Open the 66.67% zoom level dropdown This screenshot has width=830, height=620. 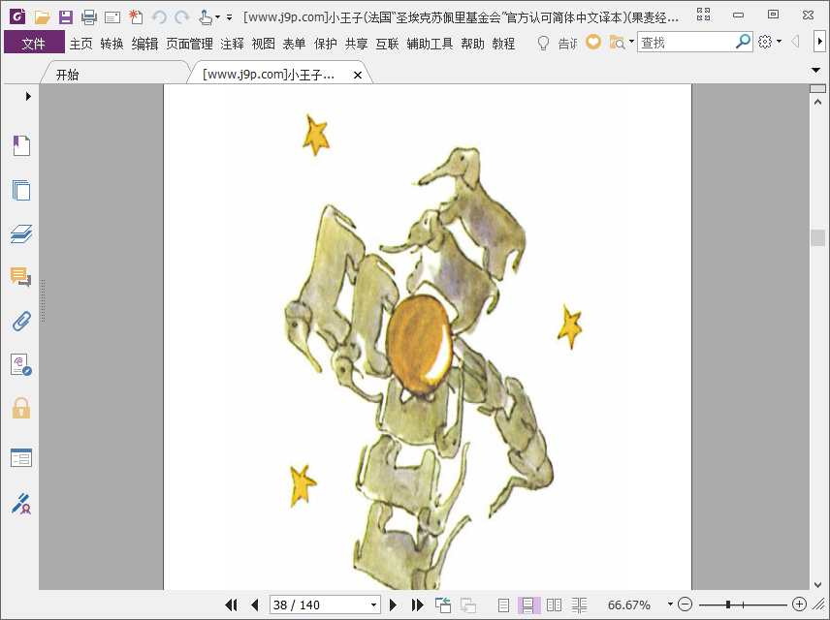670,604
